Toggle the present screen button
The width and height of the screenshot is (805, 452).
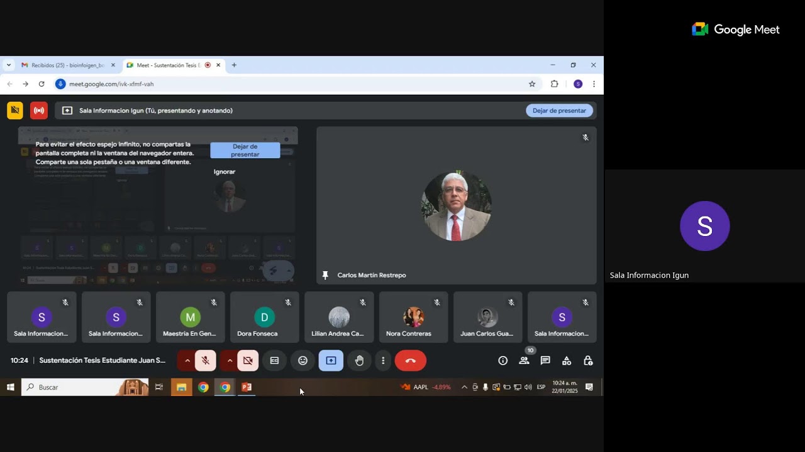click(x=331, y=360)
